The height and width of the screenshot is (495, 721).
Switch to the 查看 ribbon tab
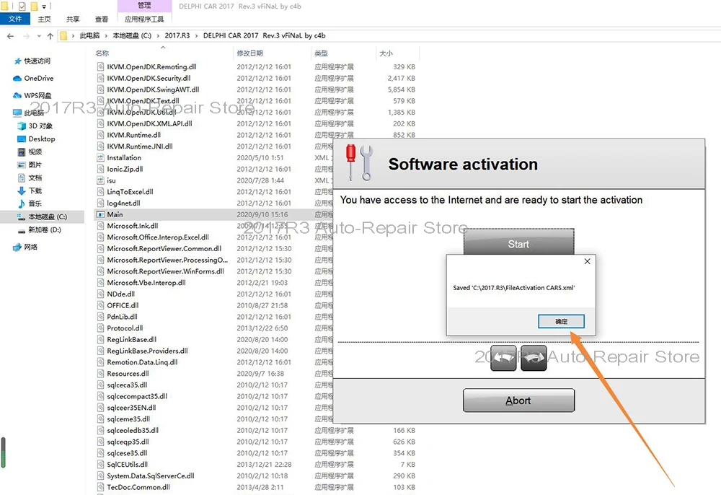pos(101,19)
